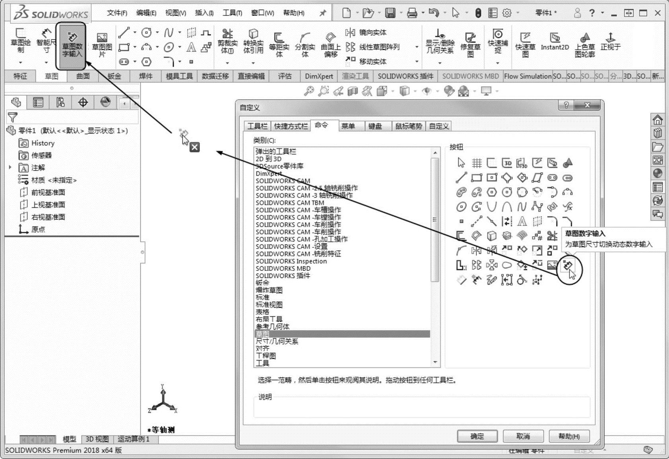The image size is (669, 459).
Task: Click the 修复草图 repair sketch tool
Action: 470,44
